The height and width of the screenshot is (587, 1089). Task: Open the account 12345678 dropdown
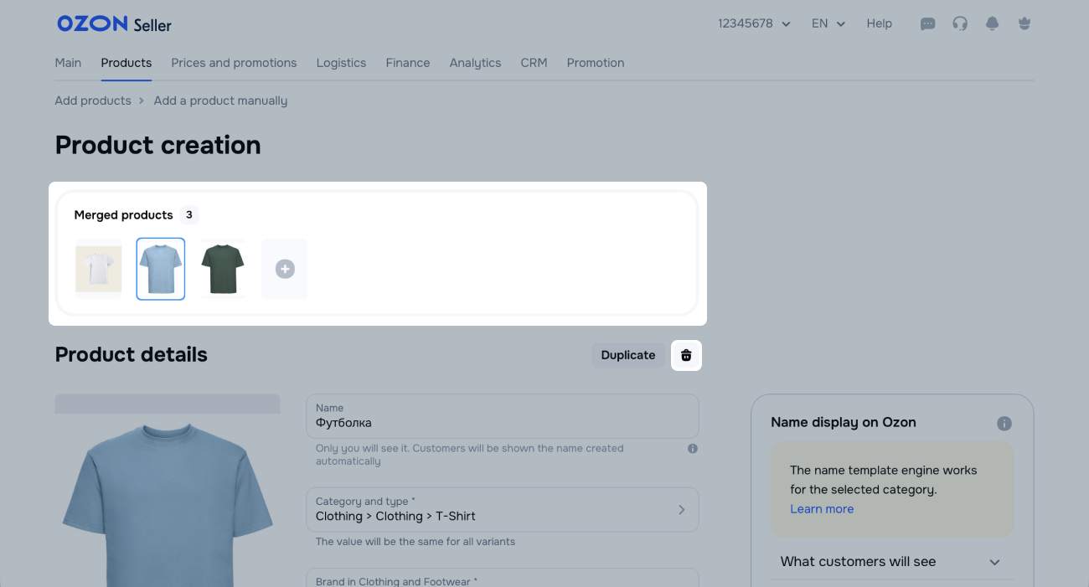754,23
